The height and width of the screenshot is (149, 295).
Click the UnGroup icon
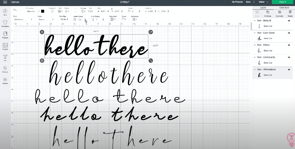click(x=268, y=13)
